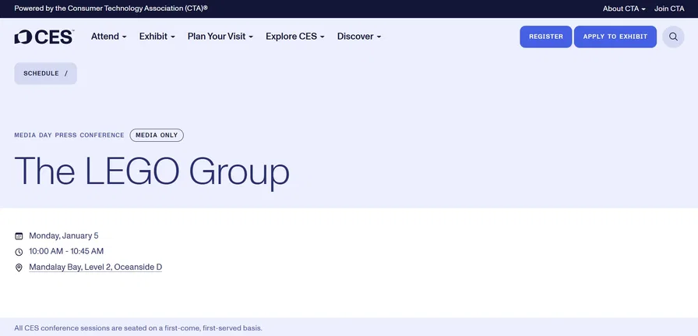698x336 pixels.
Task: Click the MEDIA ONLY badge
Action: click(x=157, y=135)
